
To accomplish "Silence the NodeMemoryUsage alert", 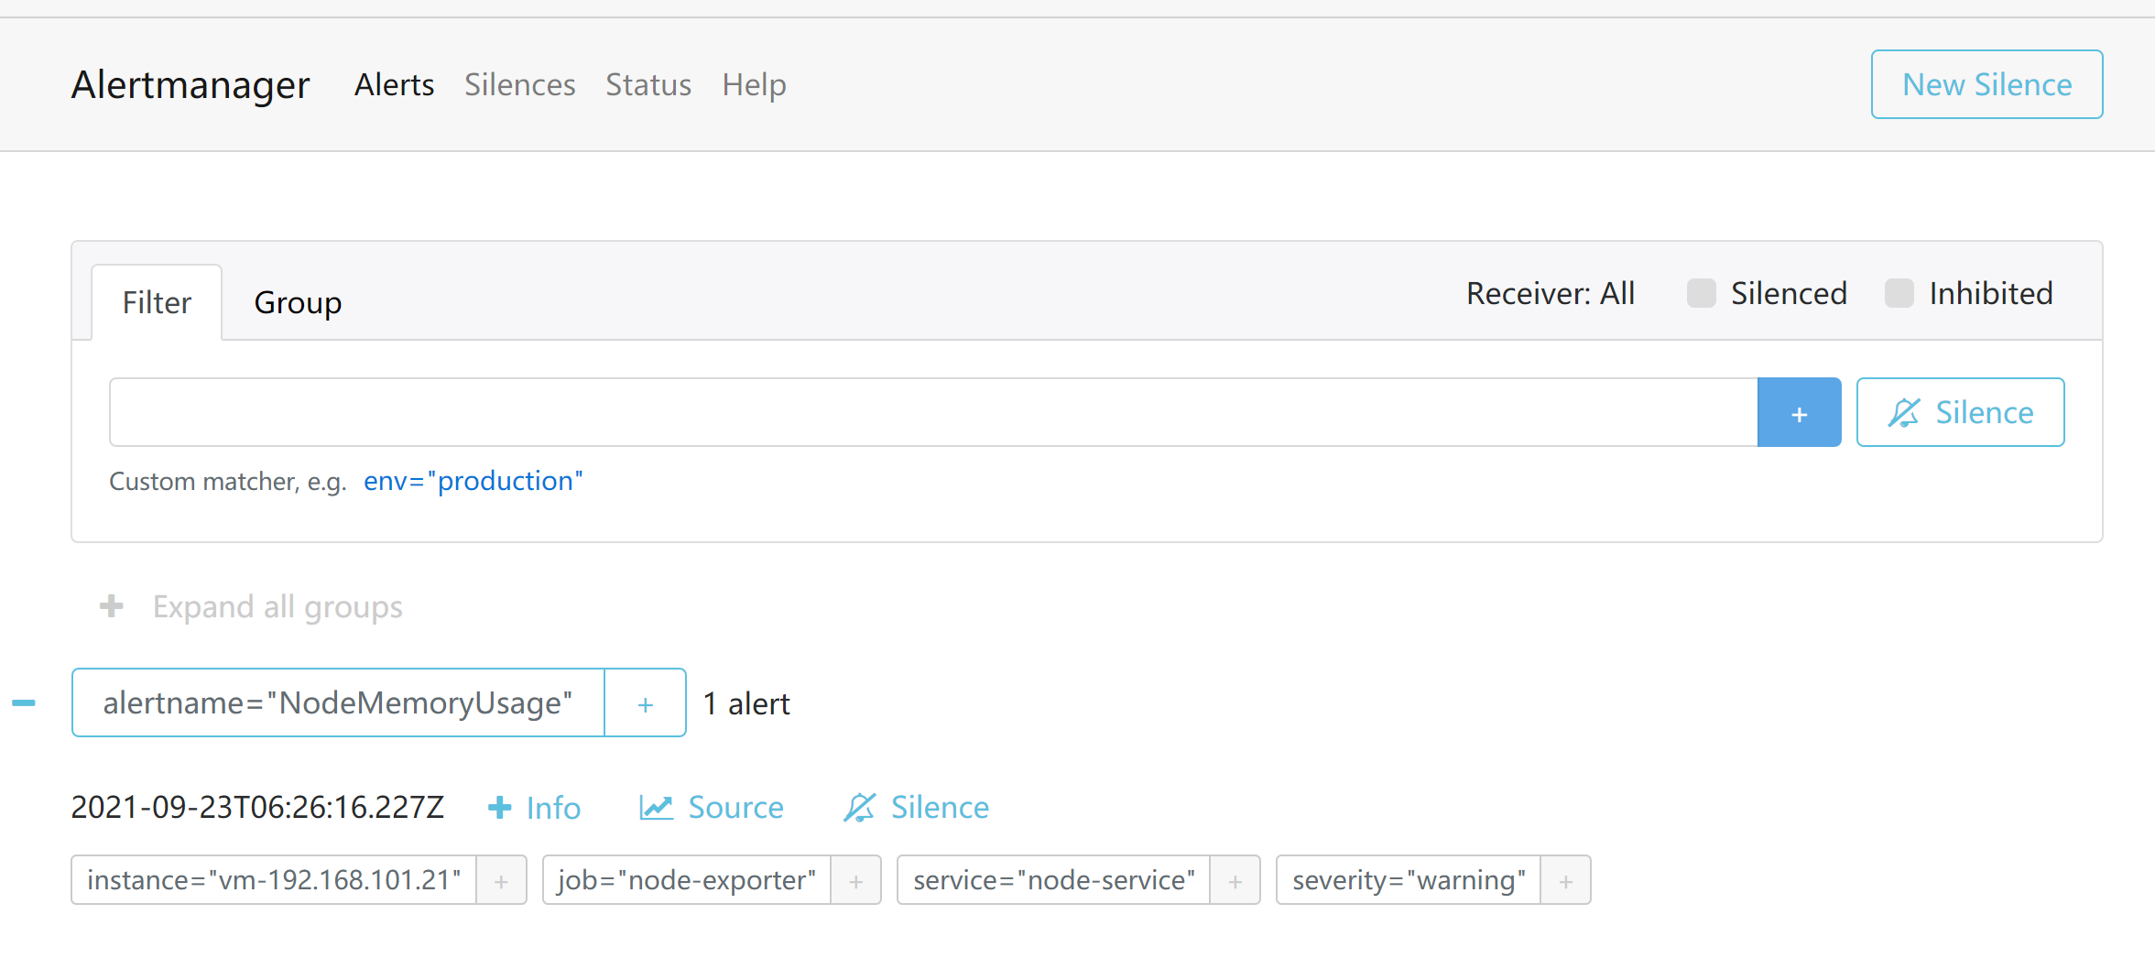I will 916,807.
